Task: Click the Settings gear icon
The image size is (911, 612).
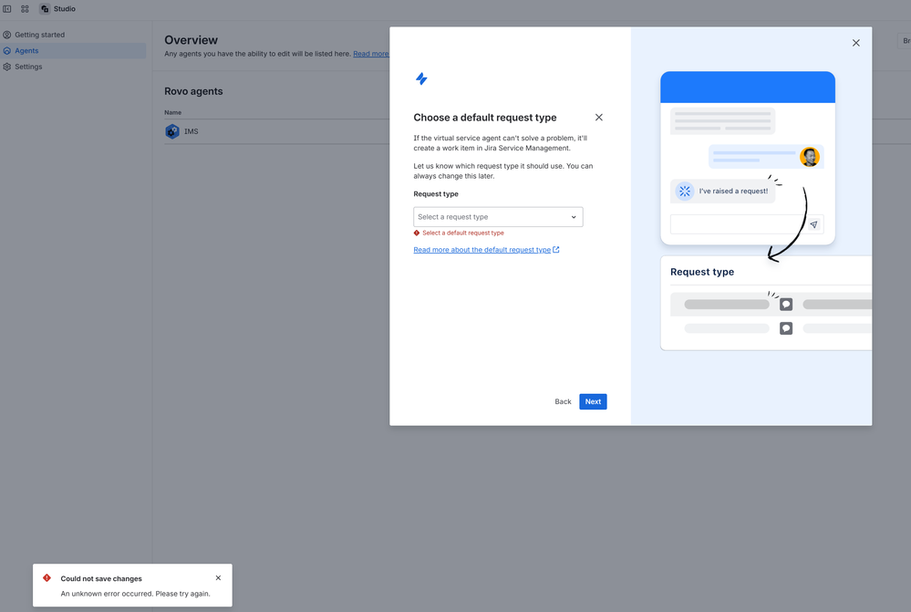Action: coord(7,67)
